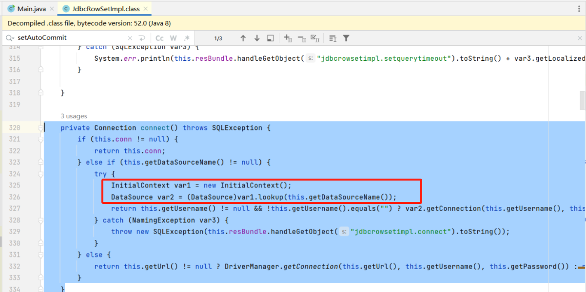Toggle search in selection icon
The image size is (586, 292).
[332, 38]
